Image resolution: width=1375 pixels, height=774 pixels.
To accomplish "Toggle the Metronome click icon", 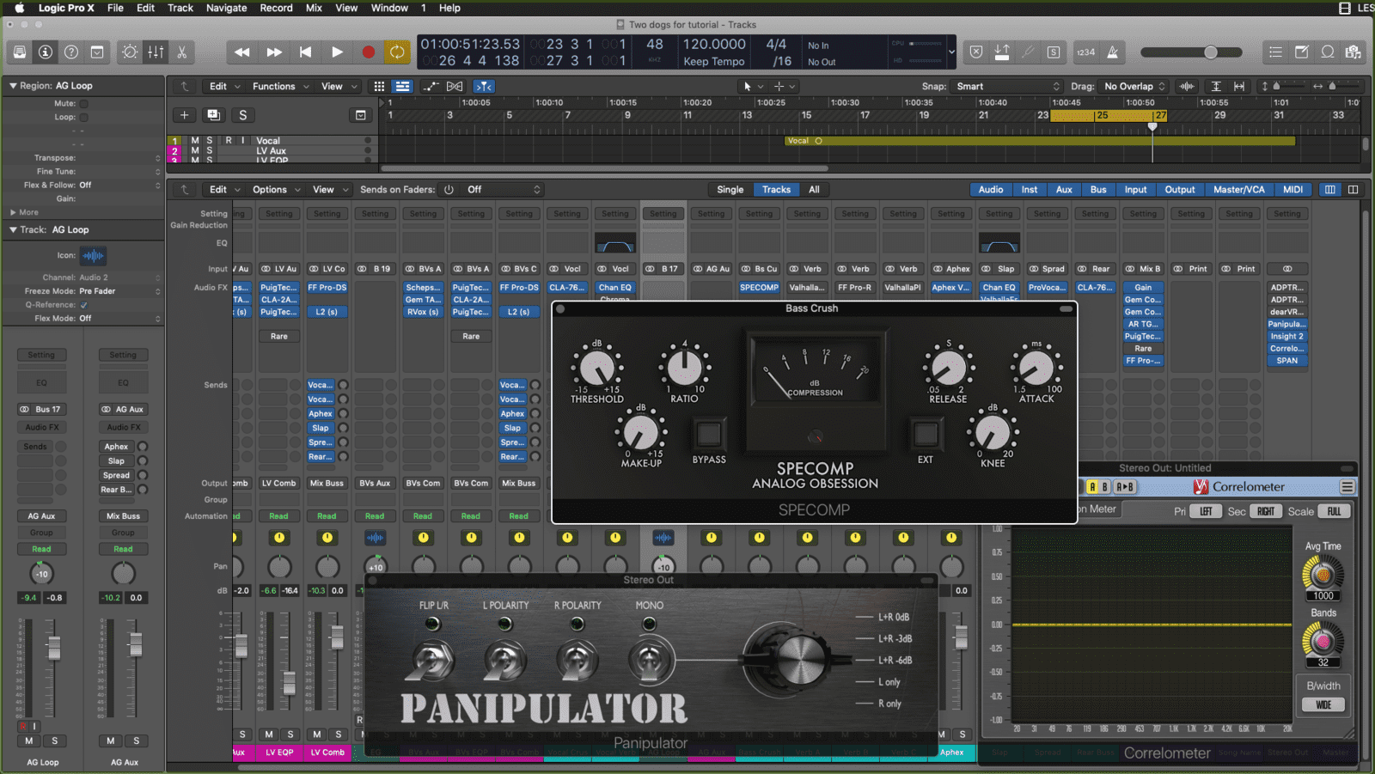I will (1113, 52).
